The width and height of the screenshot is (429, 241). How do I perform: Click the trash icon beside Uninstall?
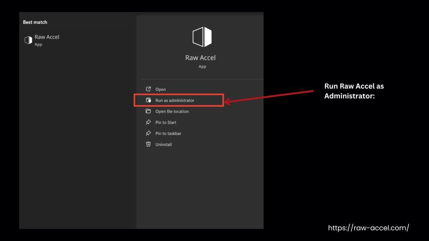(x=149, y=144)
